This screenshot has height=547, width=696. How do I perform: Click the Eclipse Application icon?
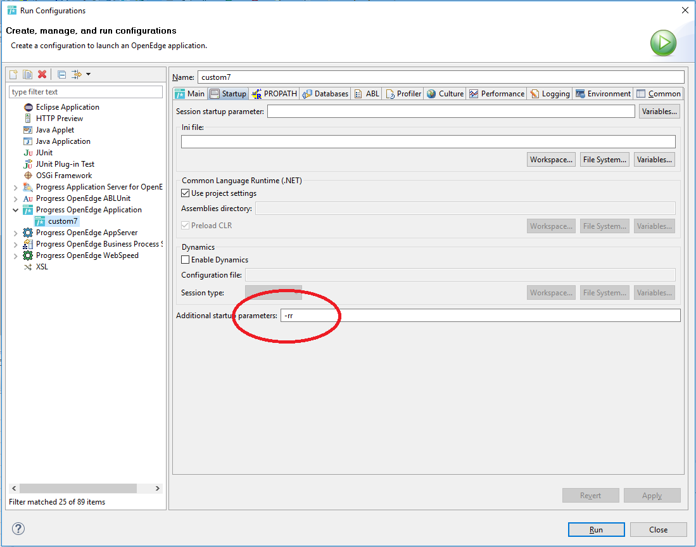tap(28, 107)
